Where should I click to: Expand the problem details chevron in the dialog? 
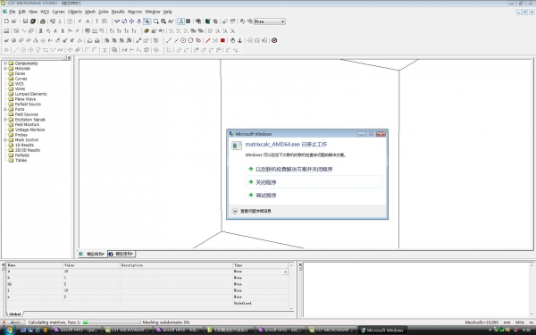coord(235,211)
